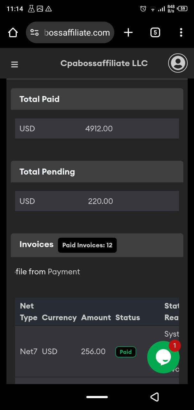194x410 pixels.
Task: Open the hamburger navigation menu
Action: tap(14, 64)
